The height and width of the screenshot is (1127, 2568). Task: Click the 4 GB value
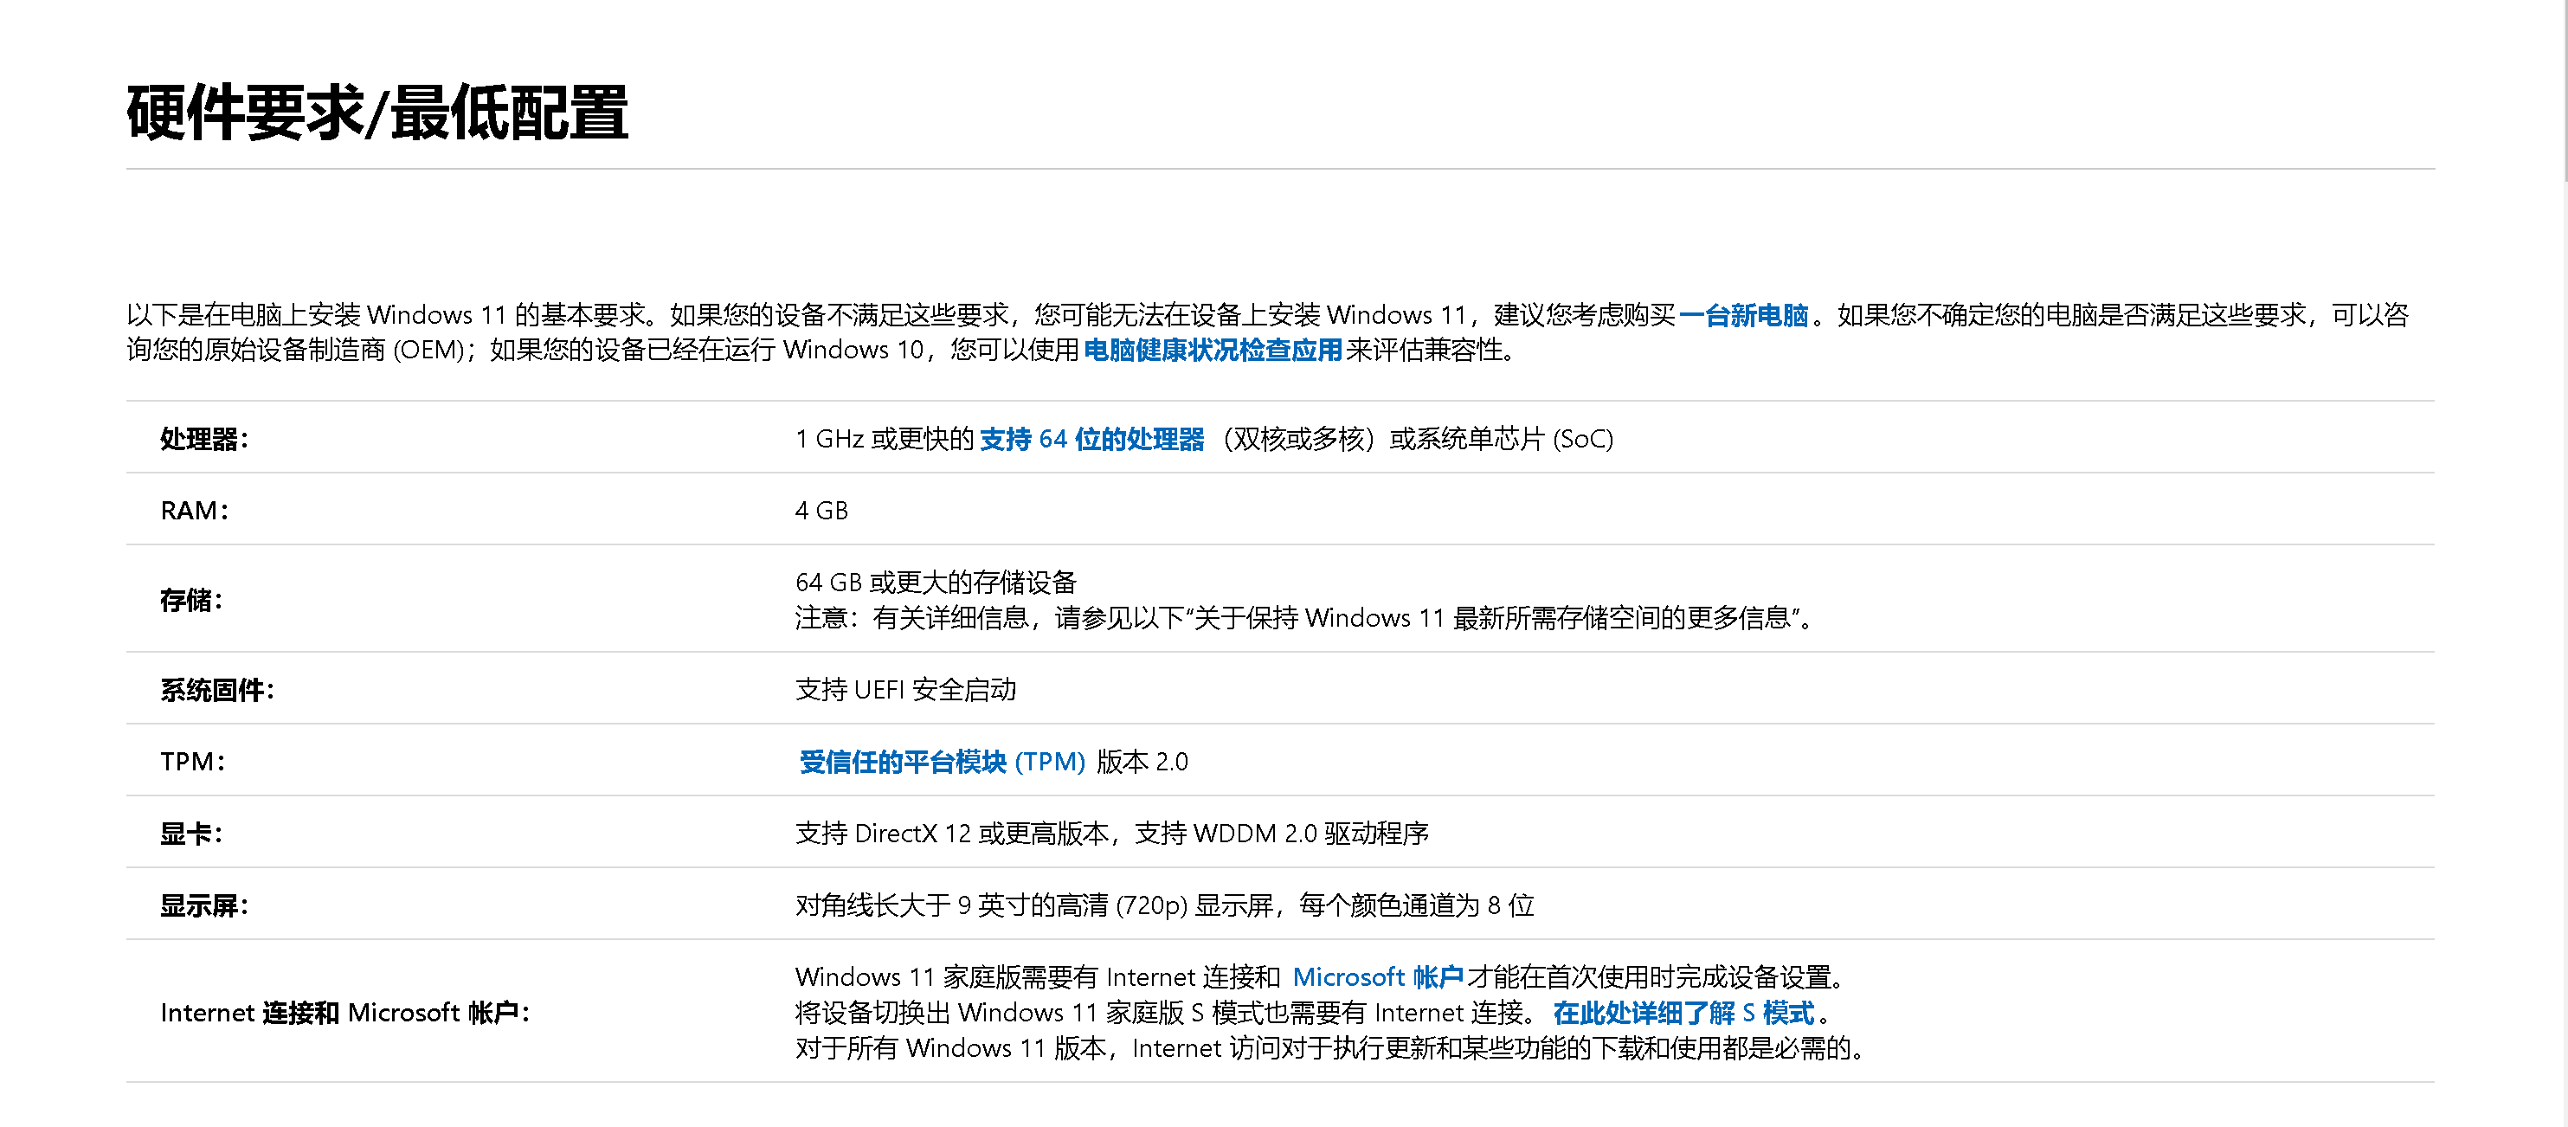click(x=821, y=511)
